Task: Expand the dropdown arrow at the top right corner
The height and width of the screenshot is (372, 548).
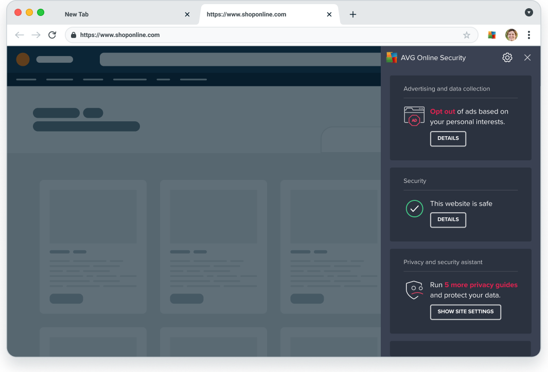Action: tap(529, 12)
